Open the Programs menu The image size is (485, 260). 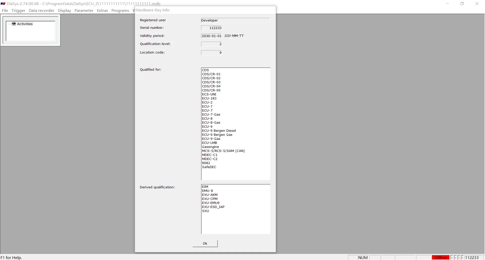[x=120, y=10]
